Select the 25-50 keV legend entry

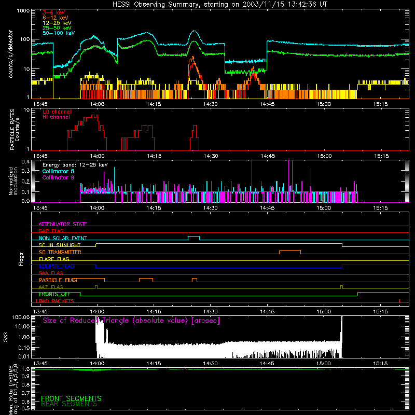click(x=57, y=28)
